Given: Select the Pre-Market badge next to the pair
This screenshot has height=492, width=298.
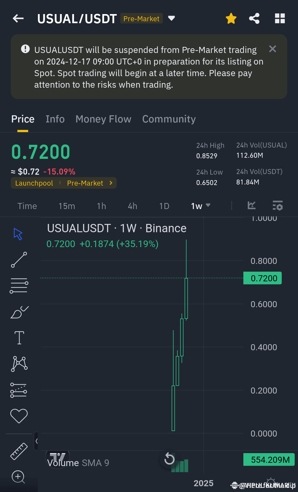Looking at the screenshot, I should pos(141,18).
